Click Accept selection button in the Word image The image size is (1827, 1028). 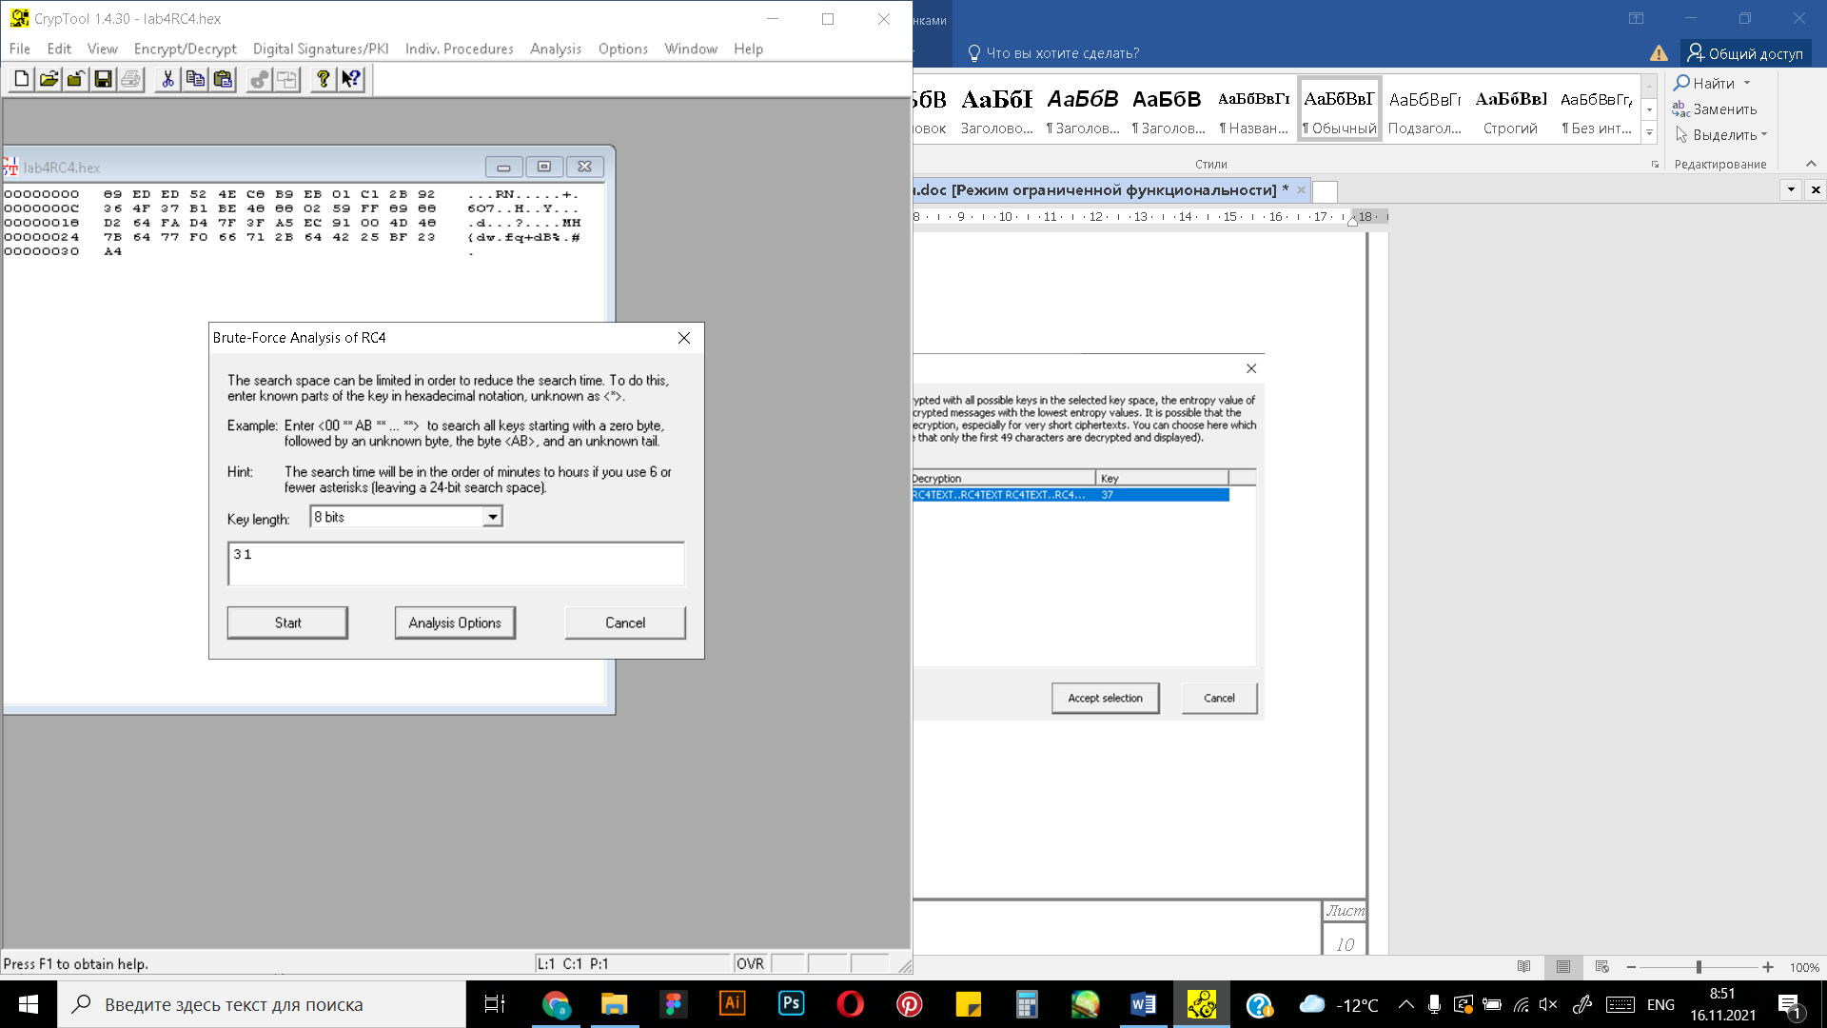pyautogui.click(x=1105, y=698)
